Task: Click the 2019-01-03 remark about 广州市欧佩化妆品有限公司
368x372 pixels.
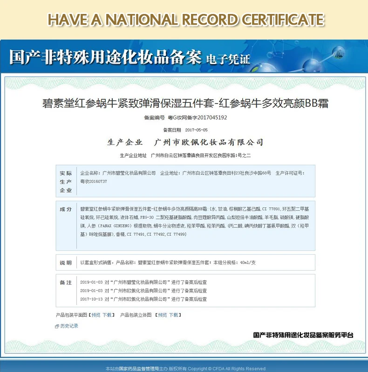Action: [x=143, y=291]
